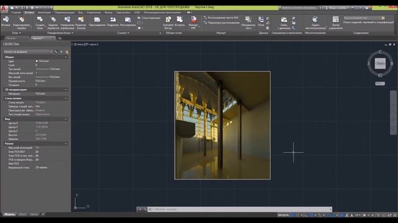Toggle grid display in status bar
The width and height of the screenshot is (398, 223).
pyautogui.click(x=293, y=215)
